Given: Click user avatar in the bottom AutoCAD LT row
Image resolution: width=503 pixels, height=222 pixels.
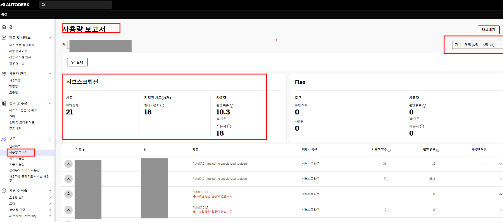Looking at the screenshot, I should [69, 210].
